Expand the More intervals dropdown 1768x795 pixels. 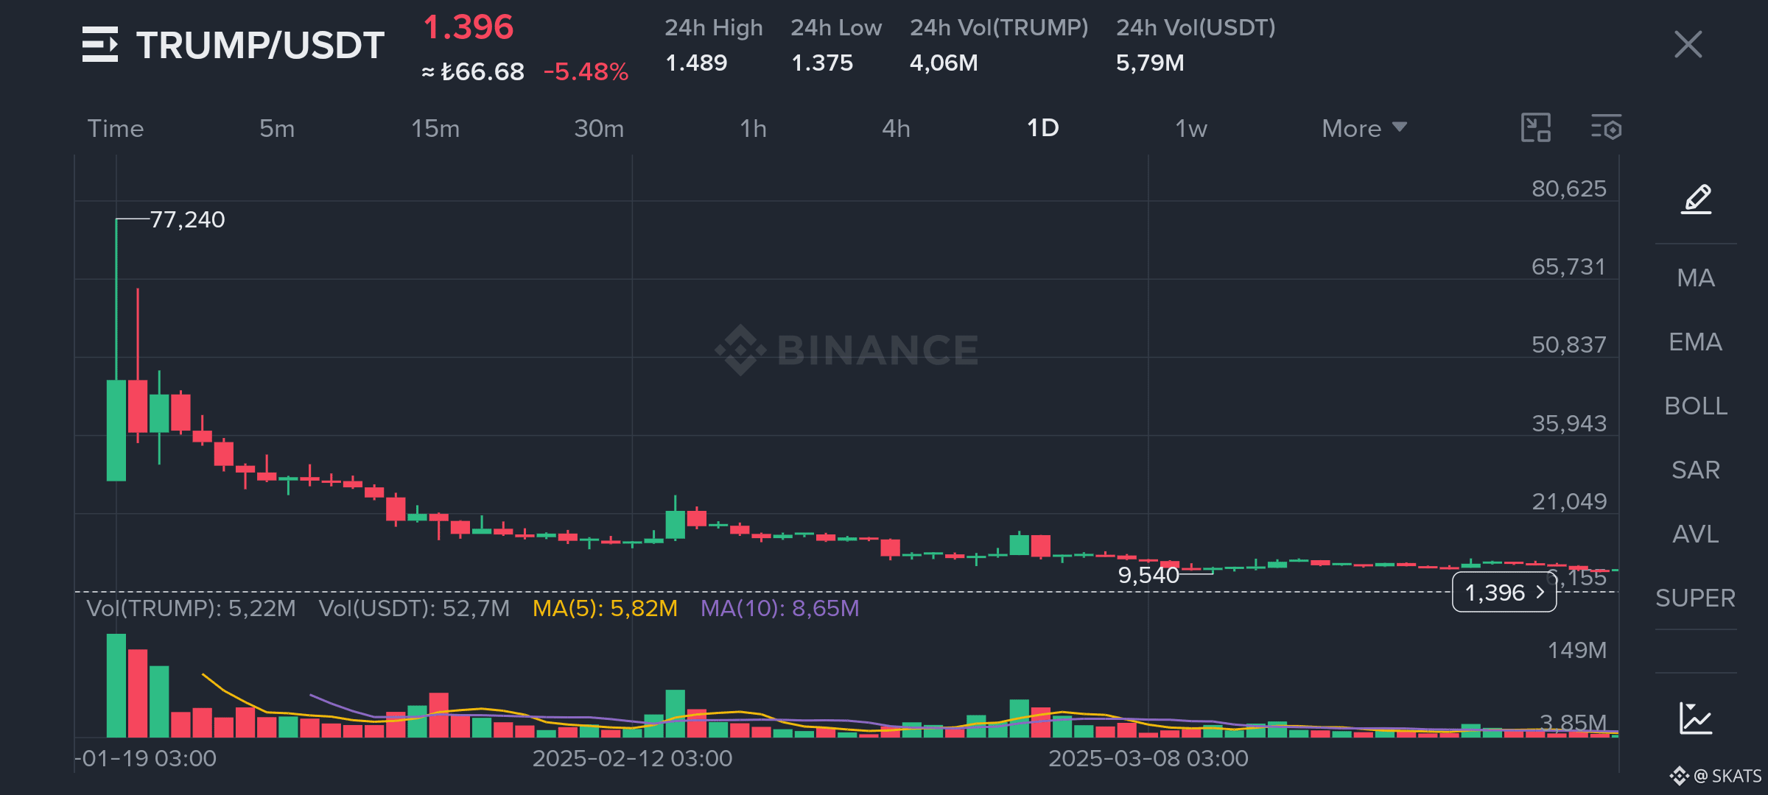tap(1364, 129)
